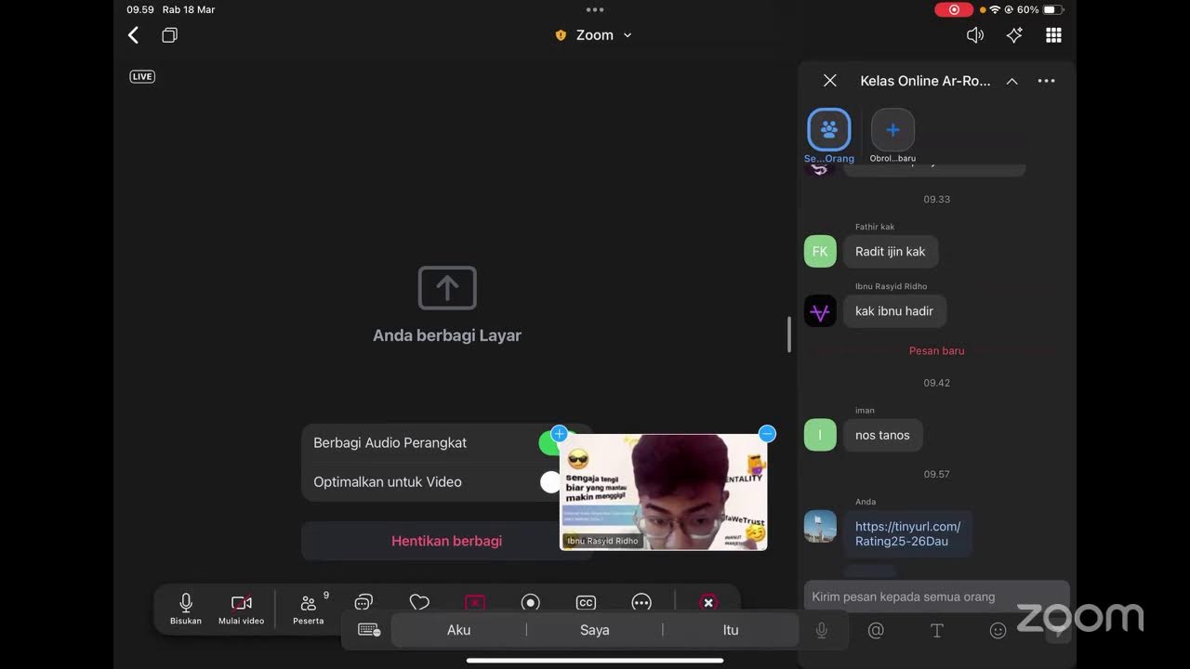Tap the record circle icon
The width and height of the screenshot is (1190, 669).
(531, 603)
